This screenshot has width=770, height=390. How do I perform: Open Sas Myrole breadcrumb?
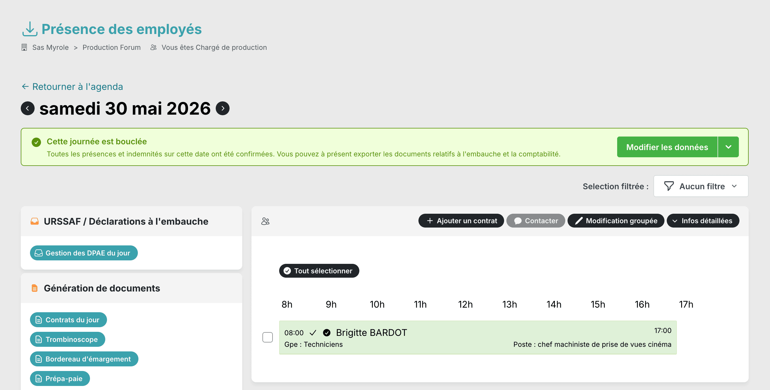coord(50,47)
